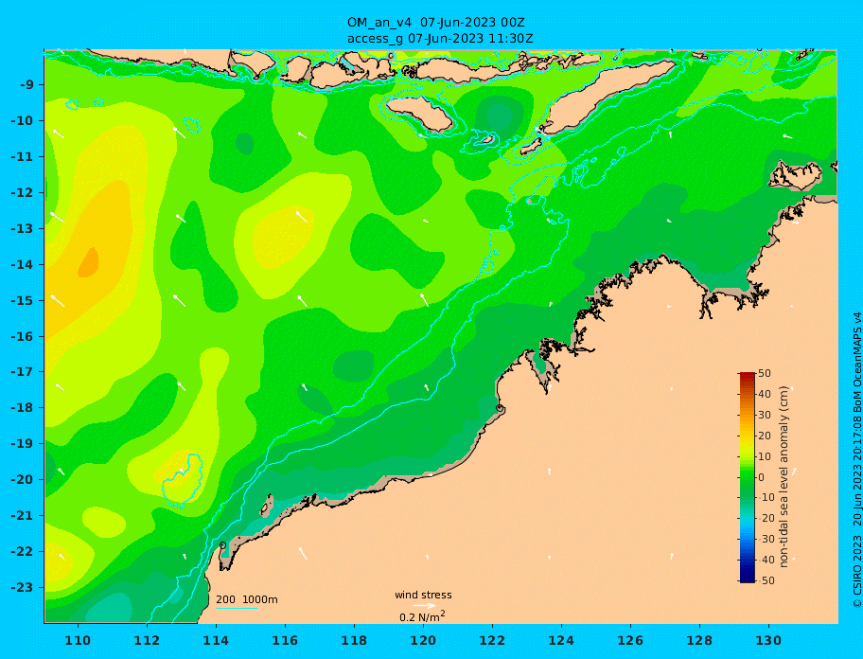Click the wind stress legend label
The image size is (863, 659).
point(423,595)
